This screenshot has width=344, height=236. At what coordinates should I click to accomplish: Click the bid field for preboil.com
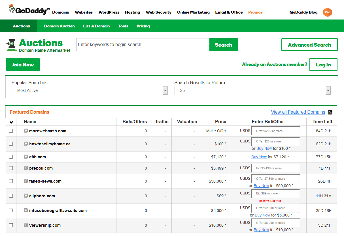point(276,168)
